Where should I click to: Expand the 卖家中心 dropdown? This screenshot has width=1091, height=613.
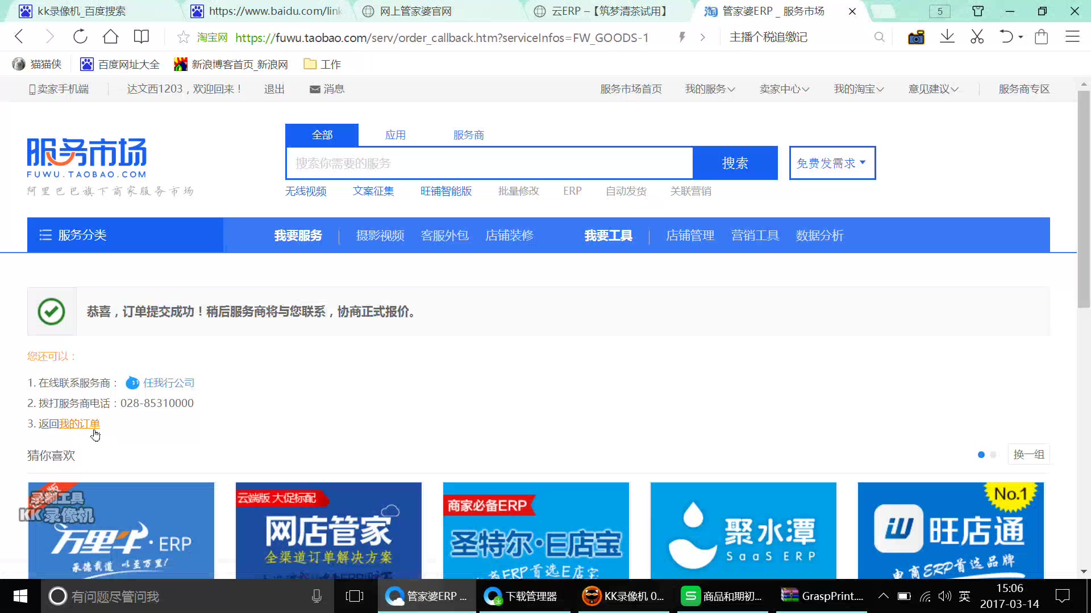784,89
